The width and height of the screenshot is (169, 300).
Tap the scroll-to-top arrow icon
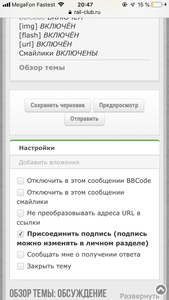coord(161,289)
